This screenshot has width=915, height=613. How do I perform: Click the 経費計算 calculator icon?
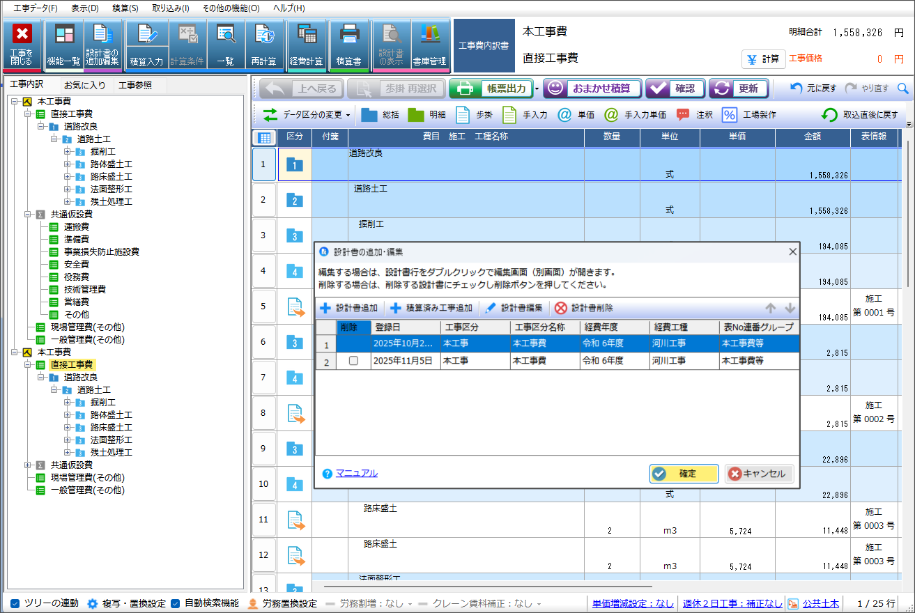[307, 35]
